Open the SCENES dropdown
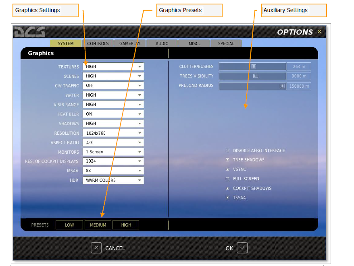Viewport: 354px width, 266px height. [113, 76]
